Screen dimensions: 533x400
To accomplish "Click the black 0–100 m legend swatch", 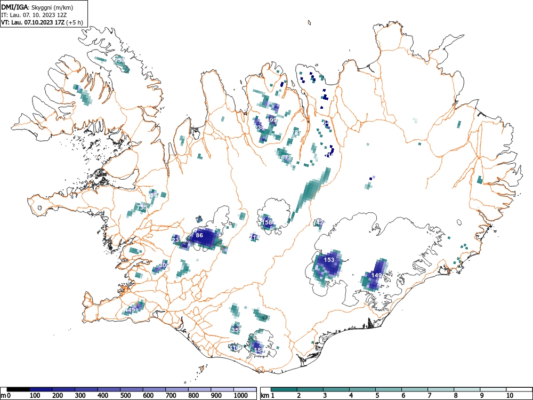I will pos(18,389).
